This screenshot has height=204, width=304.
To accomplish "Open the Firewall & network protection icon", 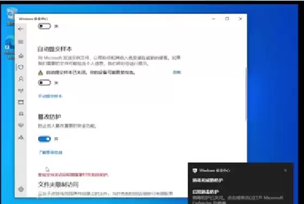I will [21, 90].
